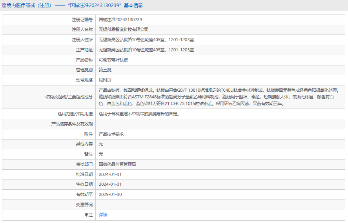Click the lightbulb icon beside 注
This screenshot has height=223, width=348.
point(86,215)
